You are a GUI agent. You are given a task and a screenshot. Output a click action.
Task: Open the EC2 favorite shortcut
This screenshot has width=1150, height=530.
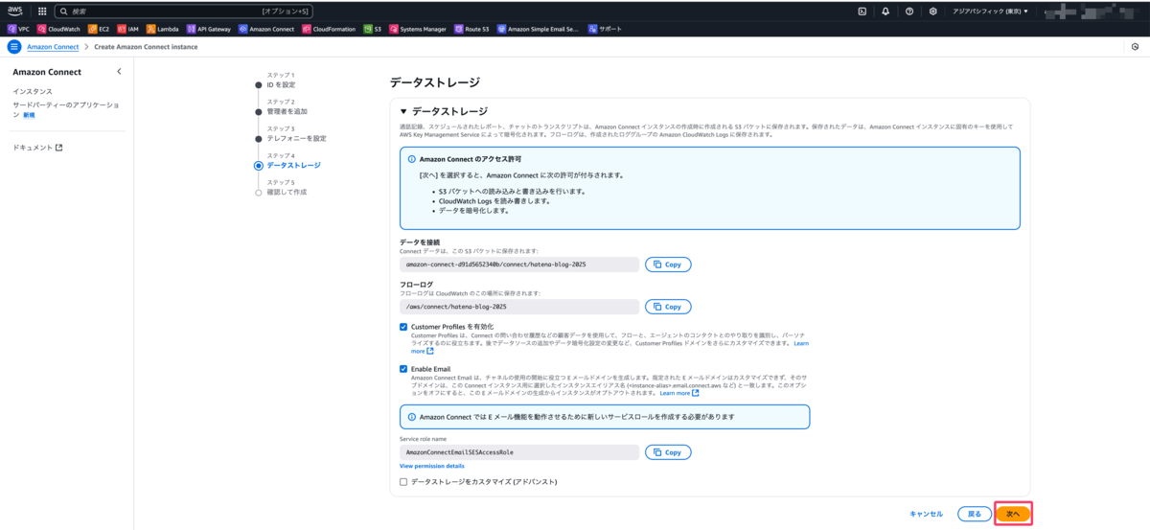coord(99,29)
